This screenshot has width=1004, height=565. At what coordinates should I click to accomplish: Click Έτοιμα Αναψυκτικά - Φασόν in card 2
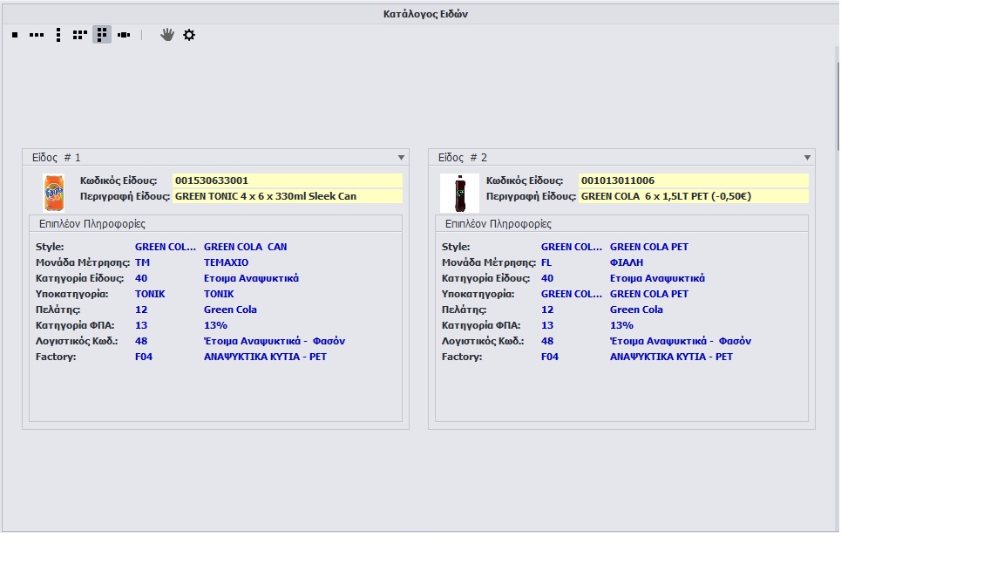[x=680, y=341]
